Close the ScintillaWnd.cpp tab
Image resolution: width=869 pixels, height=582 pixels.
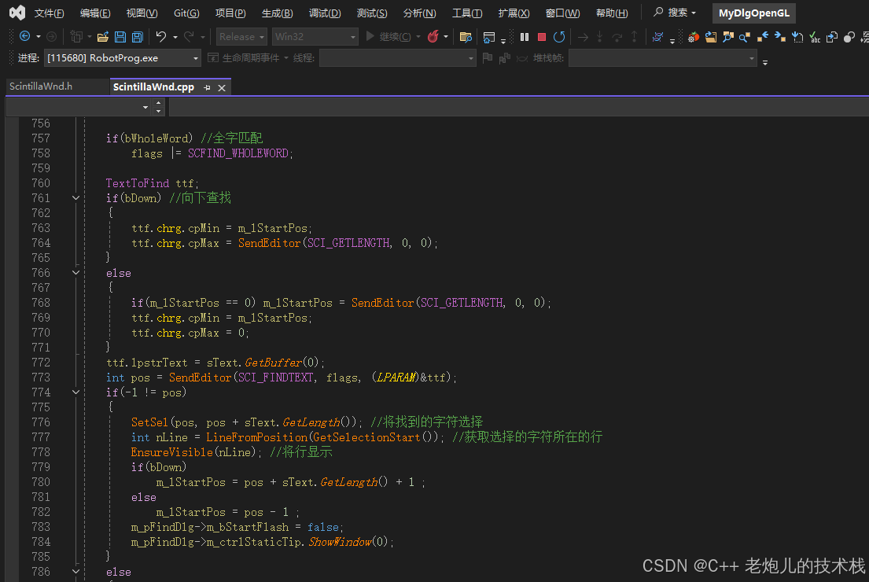[222, 87]
